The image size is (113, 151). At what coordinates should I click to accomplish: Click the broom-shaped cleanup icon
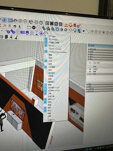[x=16, y=37]
